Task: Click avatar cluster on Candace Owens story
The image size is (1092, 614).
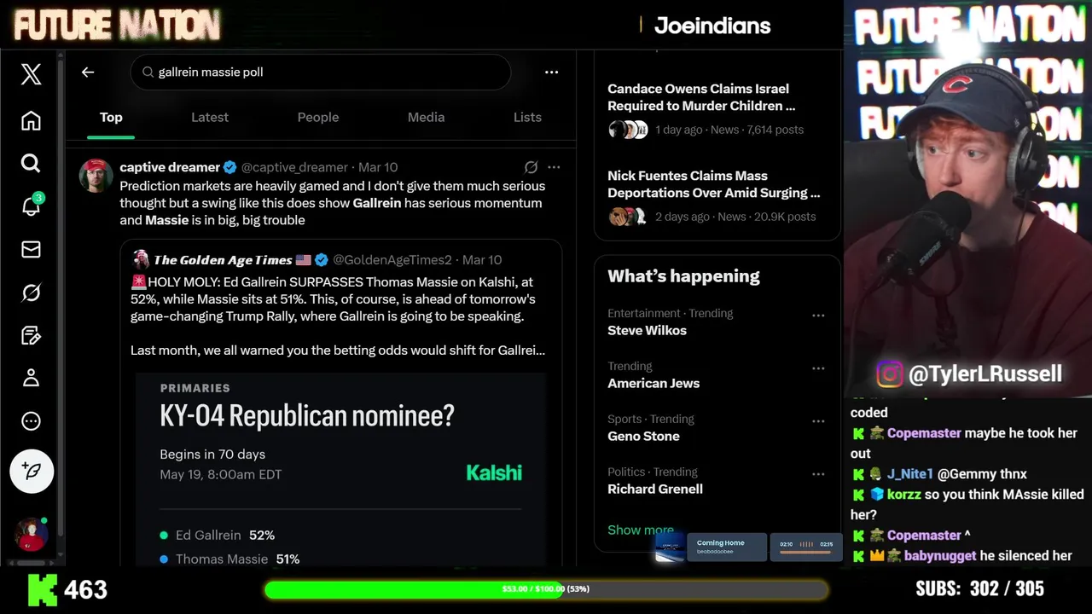Action: pyautogui.click(x=629, y=130)
